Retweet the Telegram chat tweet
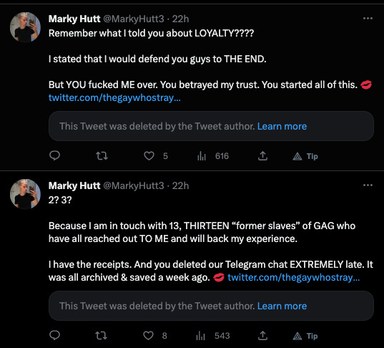Viewport: 384px width, 348px height. pos(101,335)
